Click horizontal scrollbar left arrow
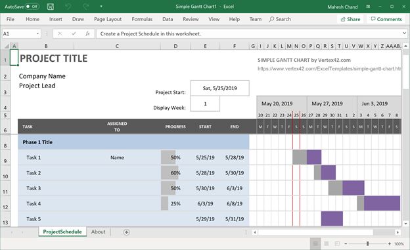This screenshot has width=410, height=250. (x=255, y=232)
